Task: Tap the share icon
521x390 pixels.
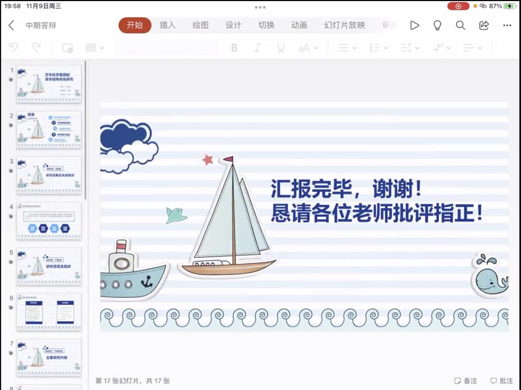Action: point(484,25)
